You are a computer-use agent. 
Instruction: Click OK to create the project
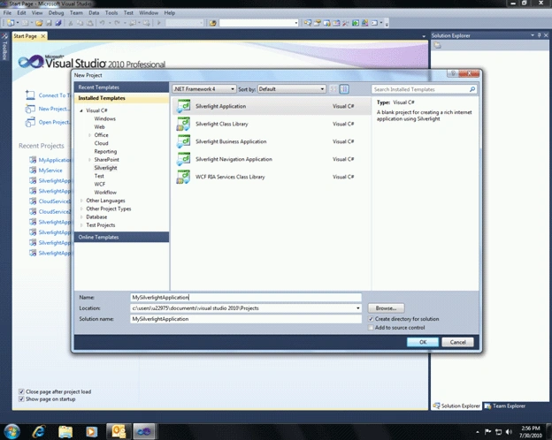coord(423,342)
